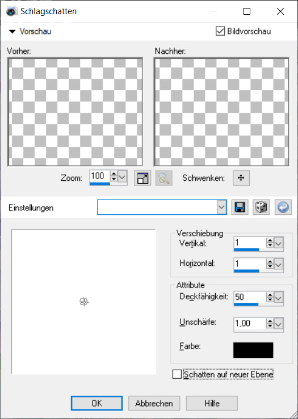The image size is (298, 419).
Task: Click the disabled magnifier zoom icon
Action: pyautogui.click(x=163, y=178)
